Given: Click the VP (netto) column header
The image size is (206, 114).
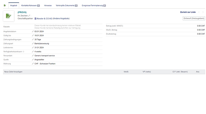Looking at the screenshot, I should 147,72.
